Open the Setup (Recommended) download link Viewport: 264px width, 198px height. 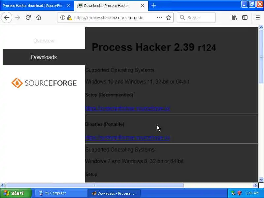tap(128, 108)
